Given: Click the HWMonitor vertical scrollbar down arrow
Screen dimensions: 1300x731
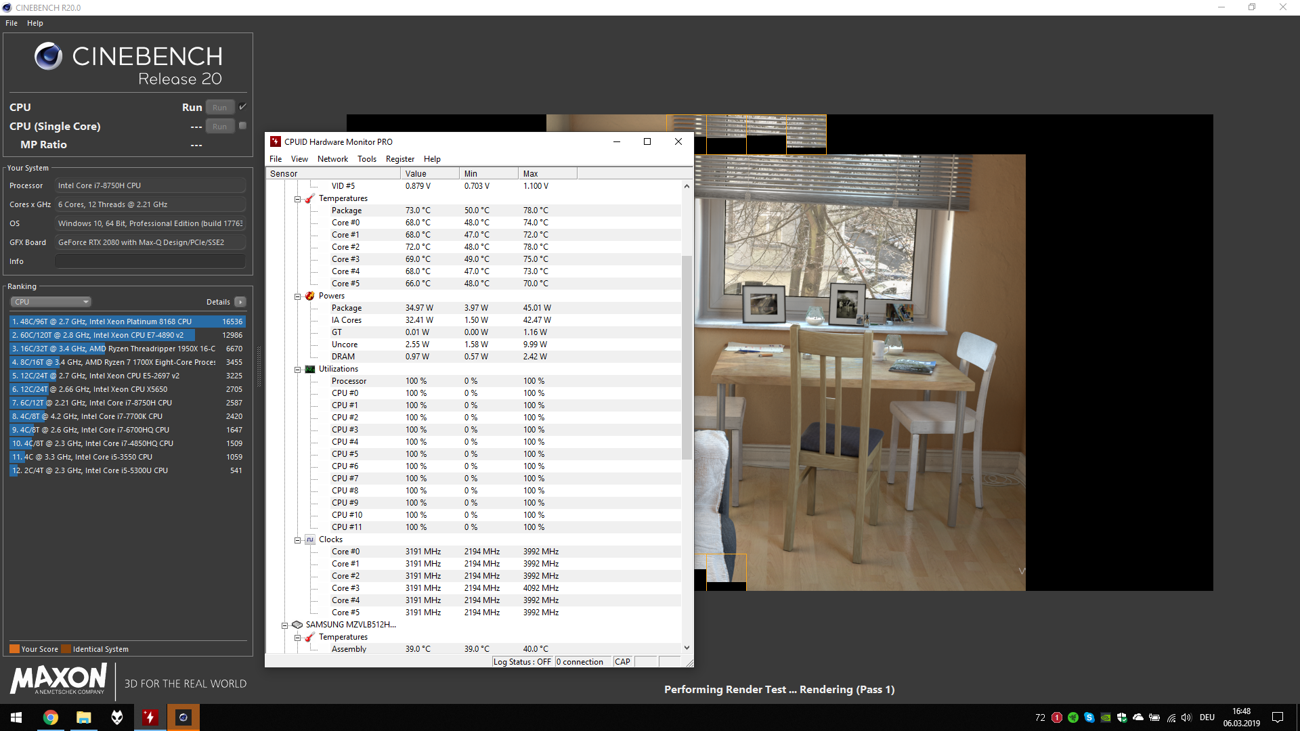Looking at the screenshot, I should (687, 648).
